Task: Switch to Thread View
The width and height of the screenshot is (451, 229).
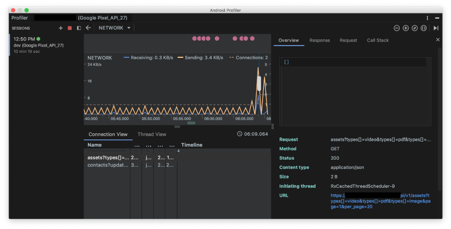Action: coord(152,134)
